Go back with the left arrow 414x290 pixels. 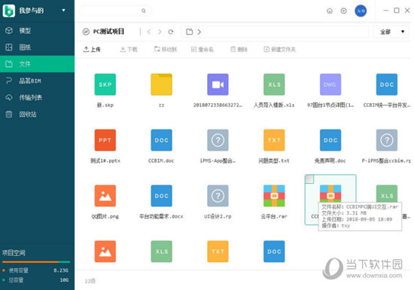point(149,32)
